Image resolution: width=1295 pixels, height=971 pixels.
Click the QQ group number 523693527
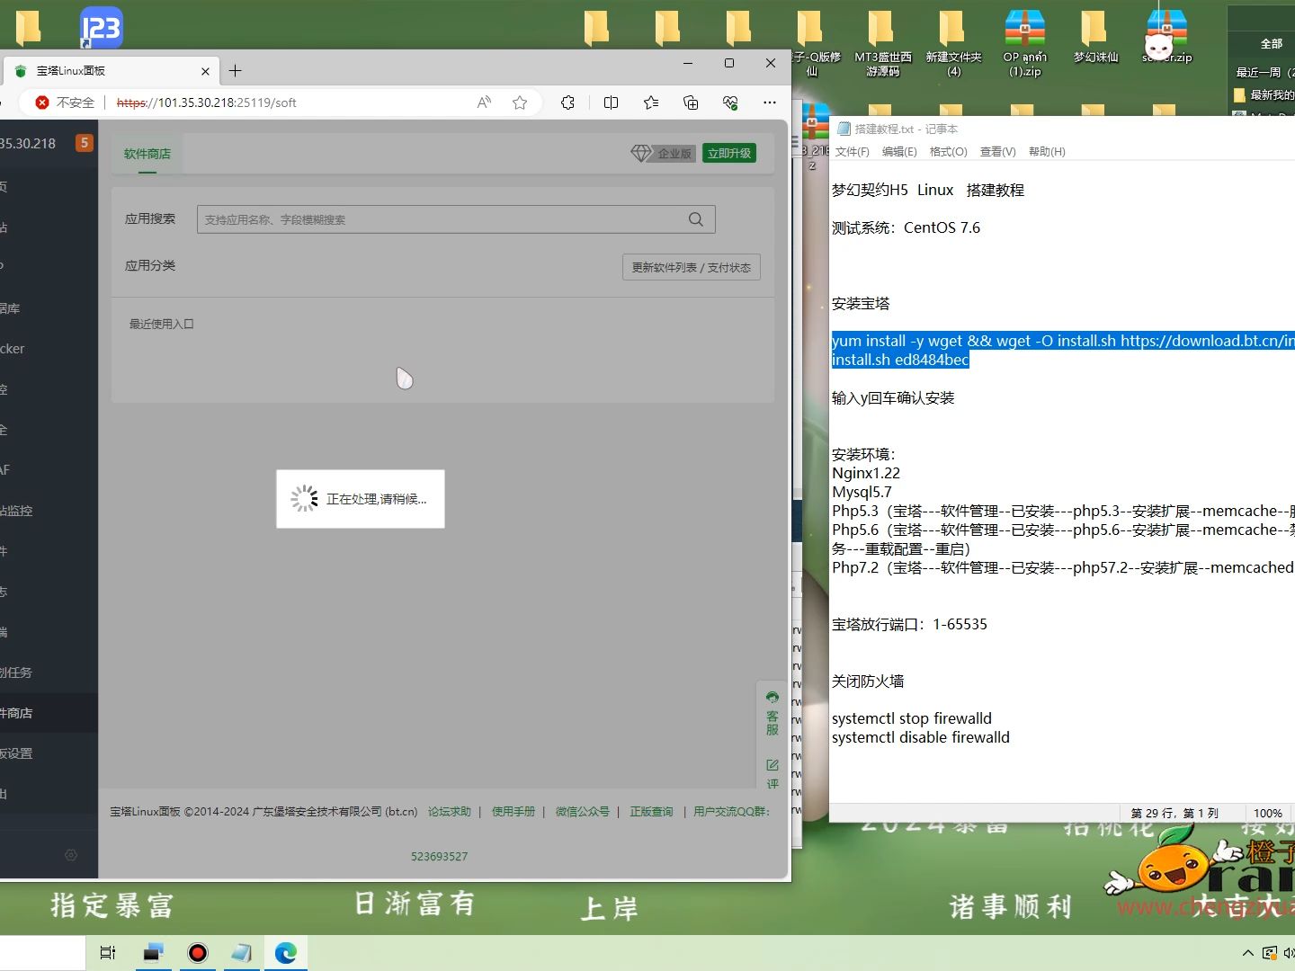tap(439, 857)
